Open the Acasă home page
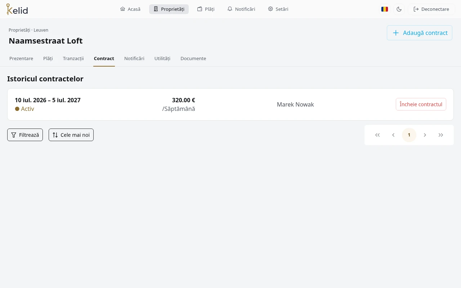This screenshot has width=461, height=288. 130,9
